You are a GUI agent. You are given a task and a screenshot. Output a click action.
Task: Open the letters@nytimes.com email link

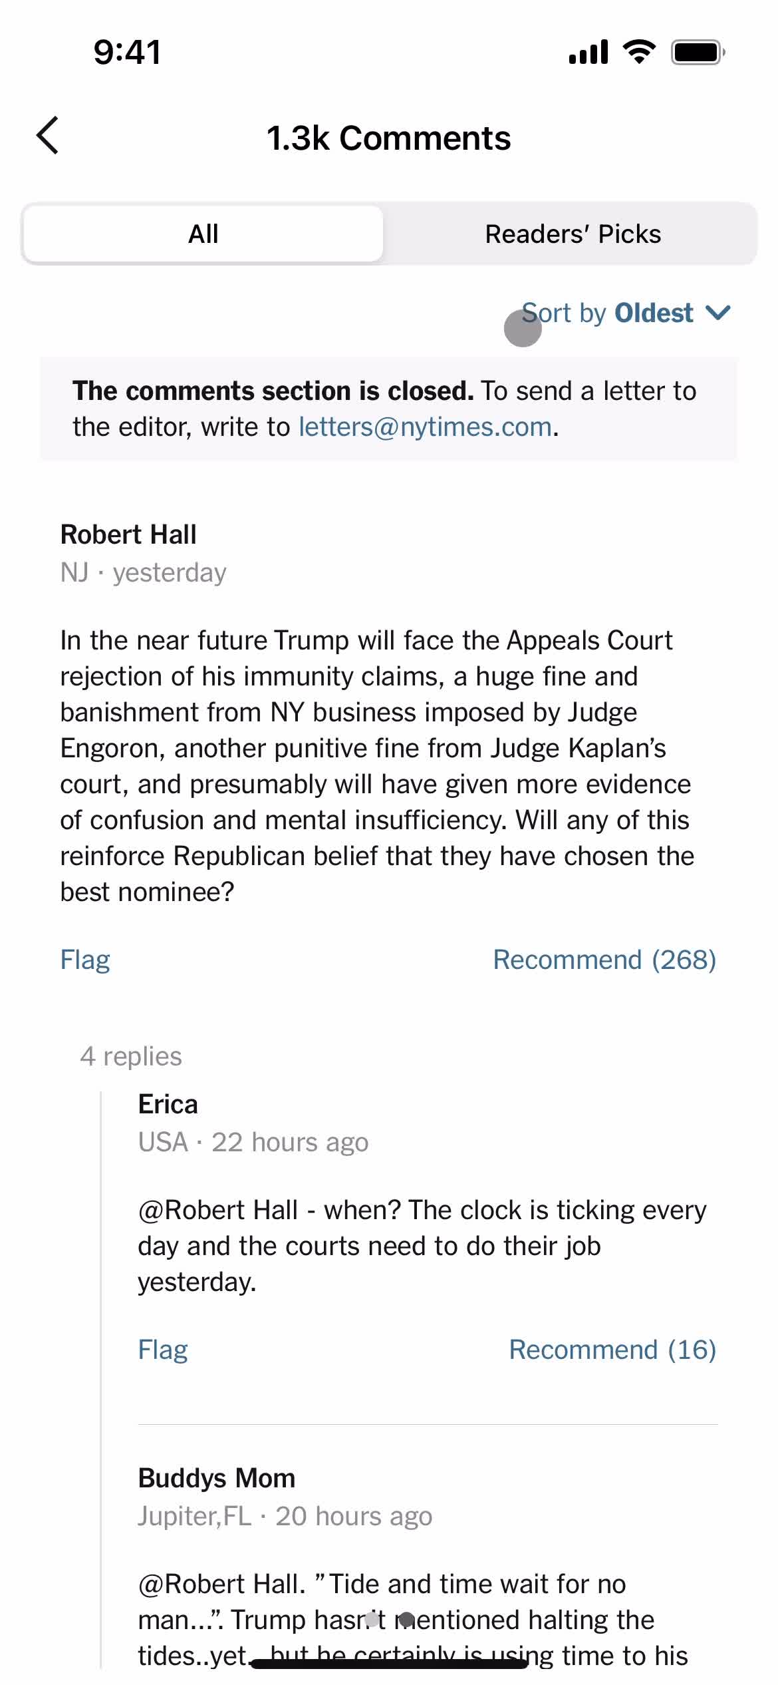(426, 427)
